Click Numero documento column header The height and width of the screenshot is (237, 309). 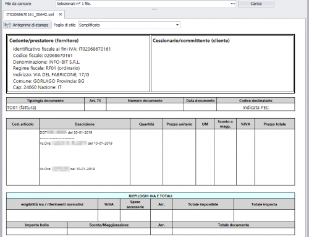pyautogui.click(x=145, y=101)
